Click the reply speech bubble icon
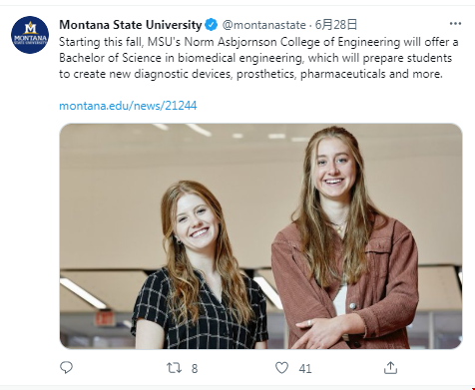 tap(66, 368)
